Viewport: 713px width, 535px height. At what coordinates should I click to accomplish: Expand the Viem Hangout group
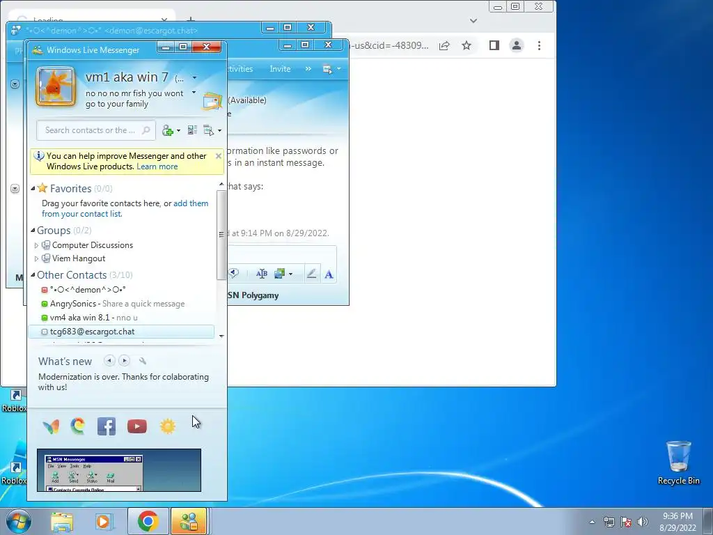tap(36, 258)
